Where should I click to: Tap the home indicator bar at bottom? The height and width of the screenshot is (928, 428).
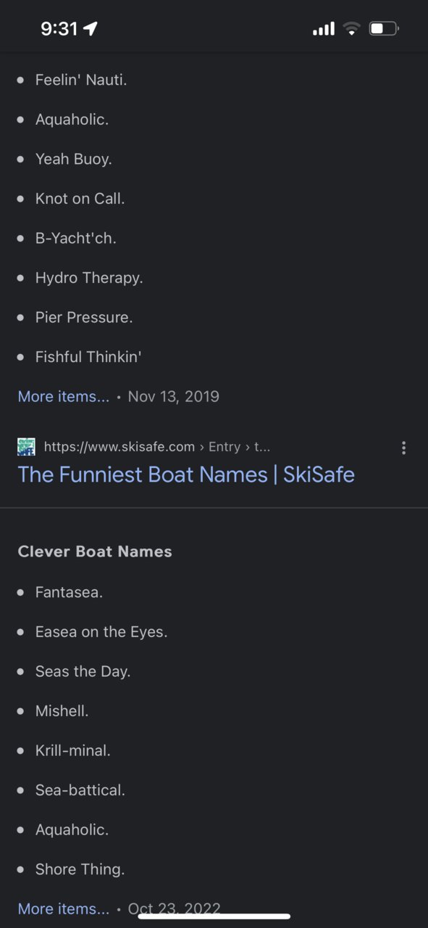click(214, 916)
